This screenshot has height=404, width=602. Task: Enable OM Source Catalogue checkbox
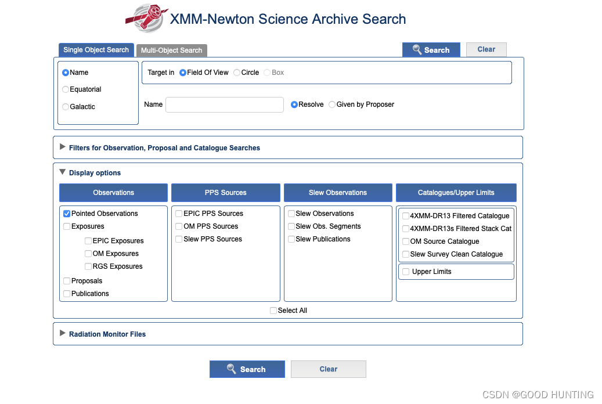[406, 241]
